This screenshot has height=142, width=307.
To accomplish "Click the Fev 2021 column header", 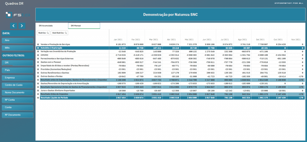I will coord(136,40).
